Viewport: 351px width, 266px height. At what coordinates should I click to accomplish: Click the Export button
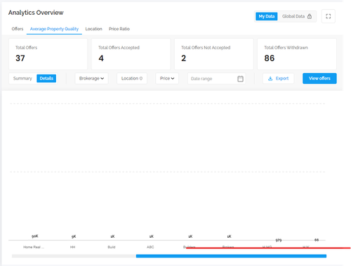click(278, 78)
